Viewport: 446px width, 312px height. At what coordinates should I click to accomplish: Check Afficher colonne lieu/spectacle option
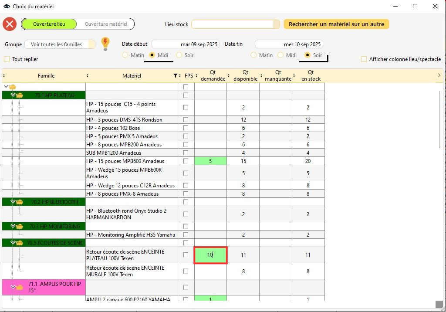pos(364,59)
